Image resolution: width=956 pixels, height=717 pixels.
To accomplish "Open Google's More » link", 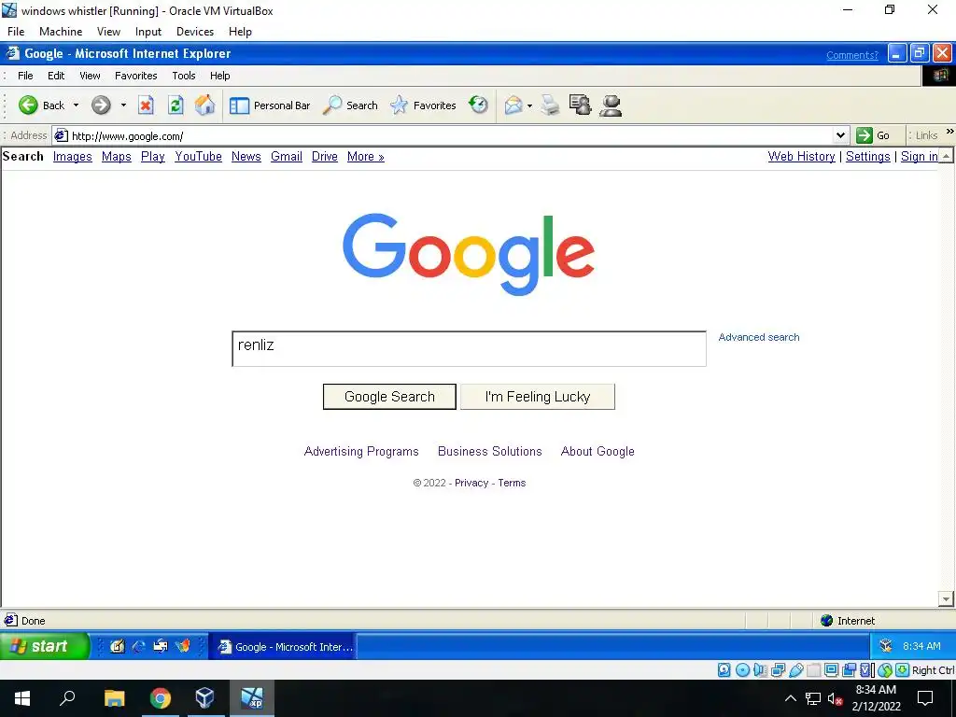I will pos(366,157).
